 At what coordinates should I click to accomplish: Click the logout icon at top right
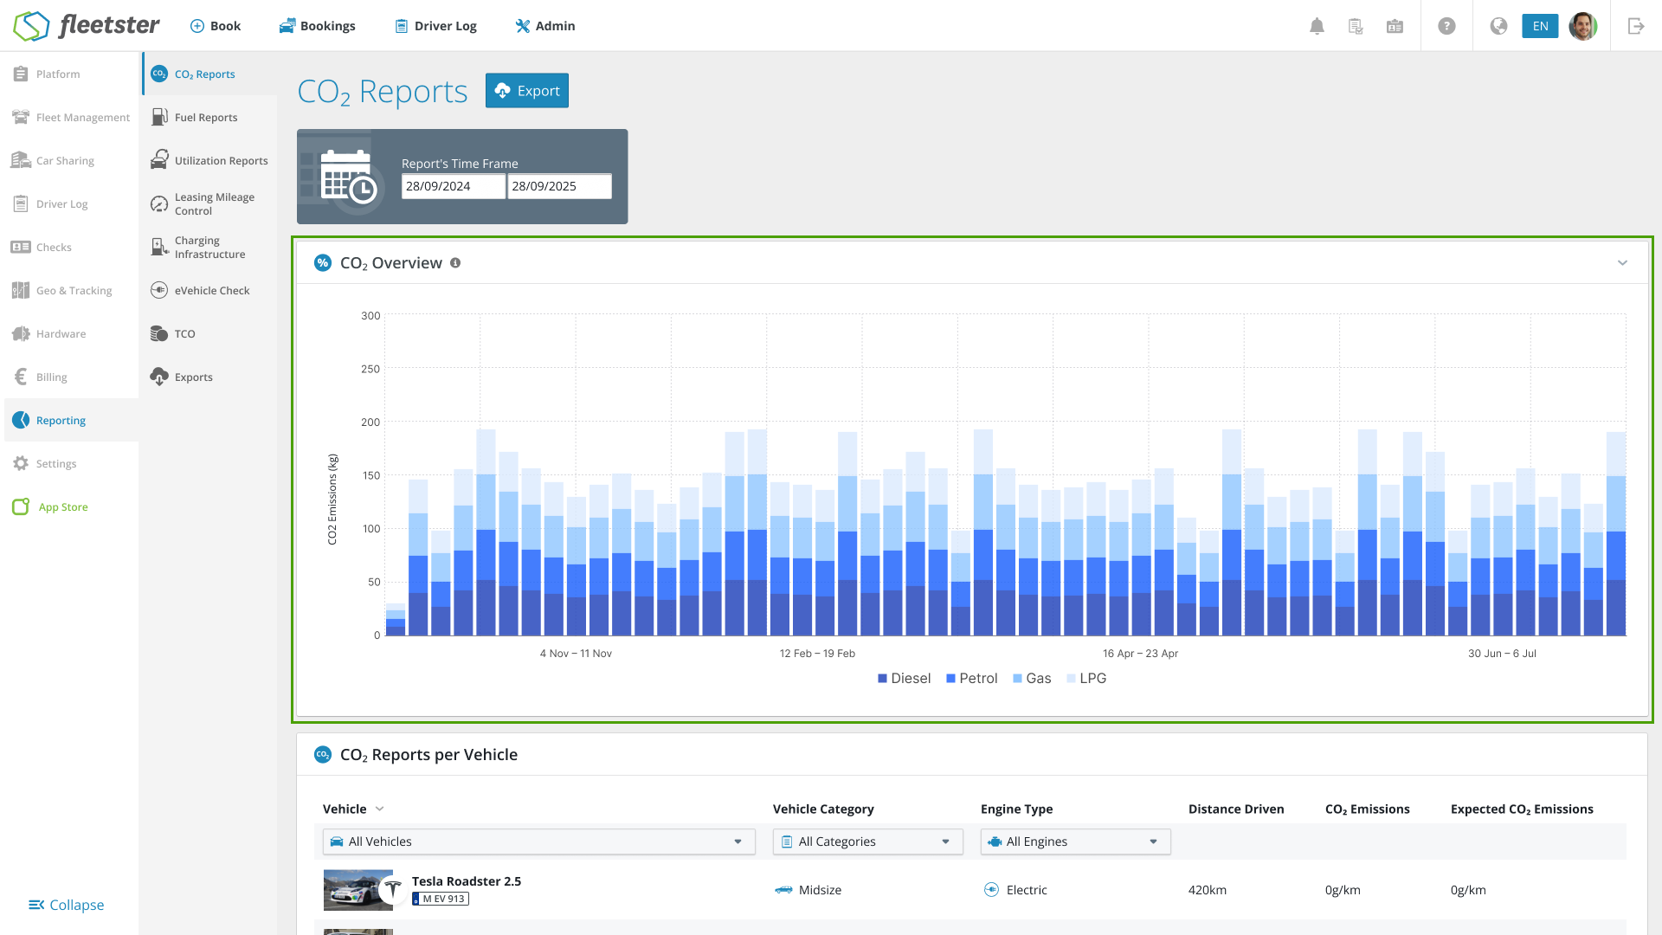tap(1635, 26)
